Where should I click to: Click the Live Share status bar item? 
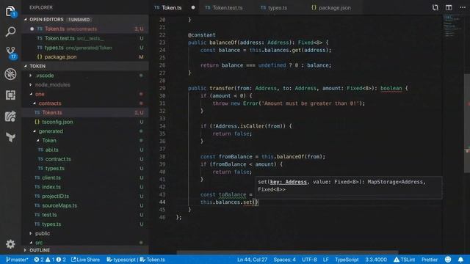click(x=85, y=260)
